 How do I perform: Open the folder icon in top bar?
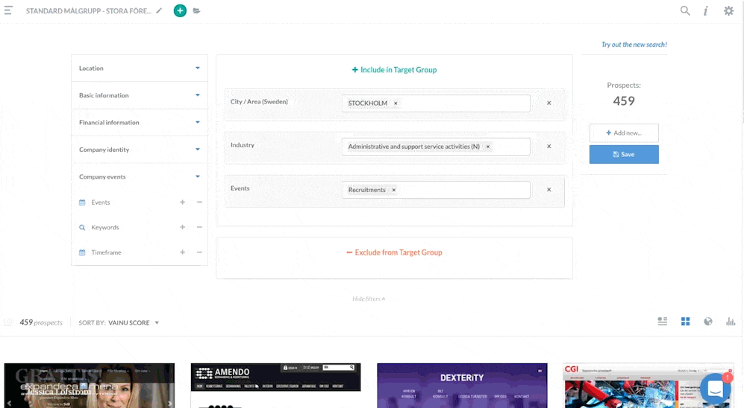pyautogui.click(x=197, y=11)
